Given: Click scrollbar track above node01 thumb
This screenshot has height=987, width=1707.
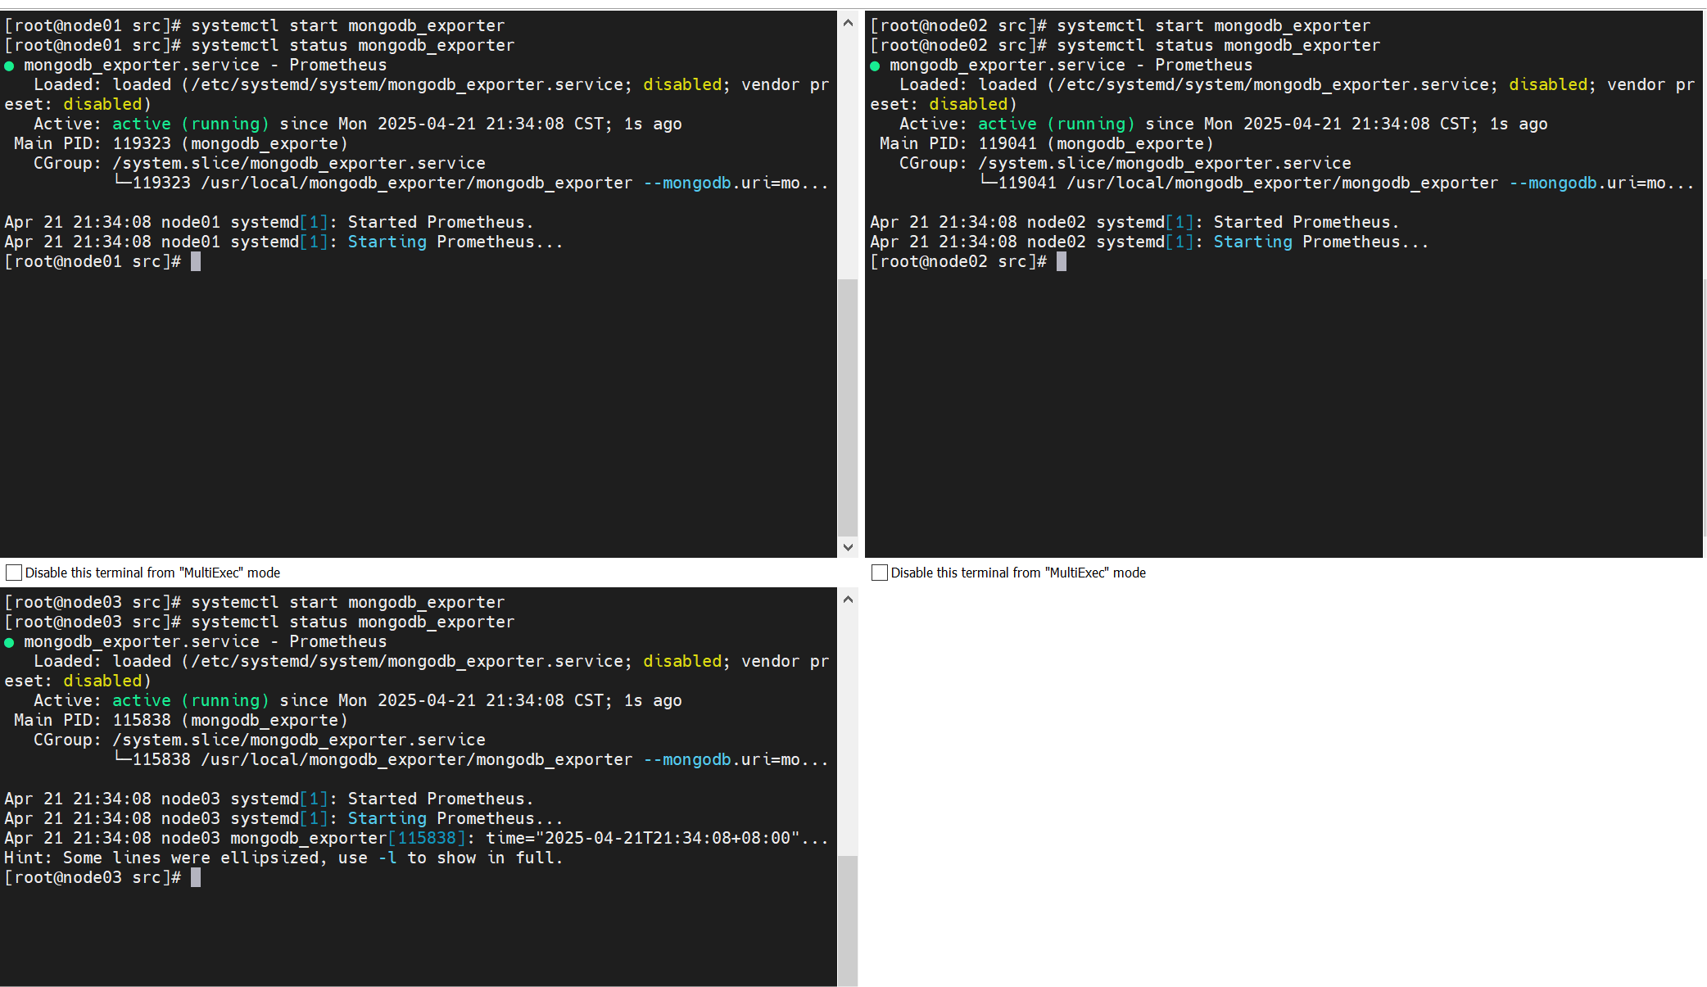Looking at the screenshot, I should click(x=848, y=156).
